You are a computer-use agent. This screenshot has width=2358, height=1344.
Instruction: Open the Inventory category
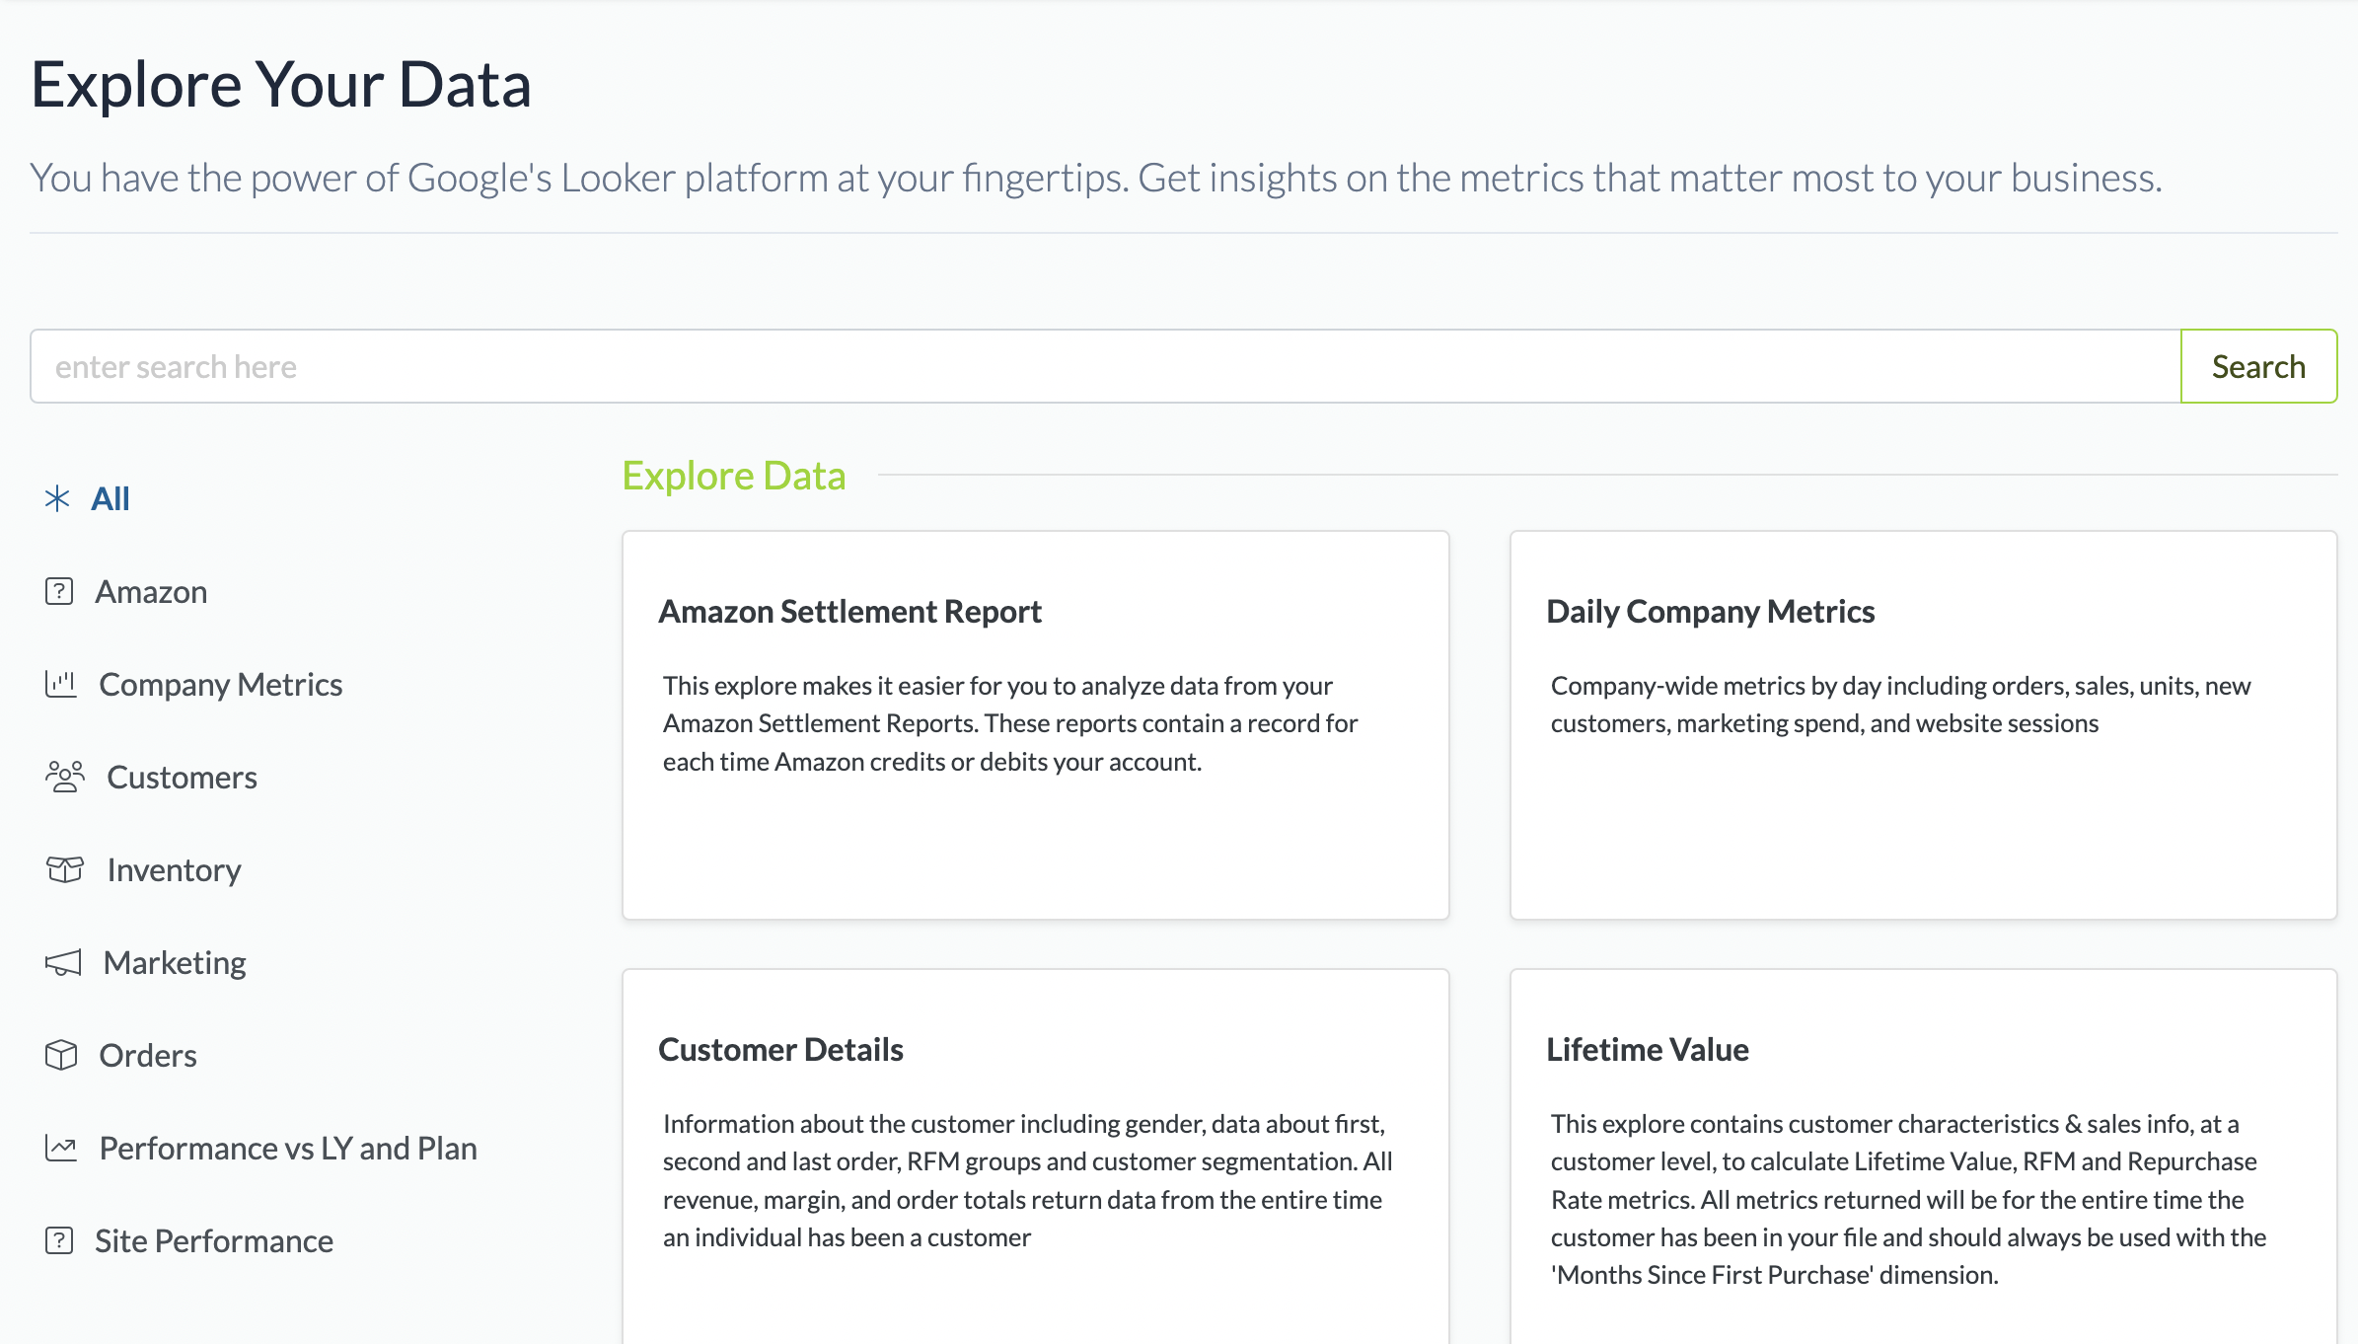pos(174,870)
